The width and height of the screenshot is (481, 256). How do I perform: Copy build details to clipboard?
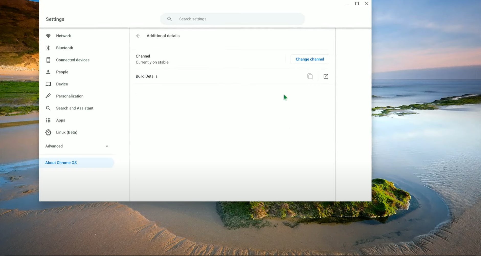[x=310, y=76]
